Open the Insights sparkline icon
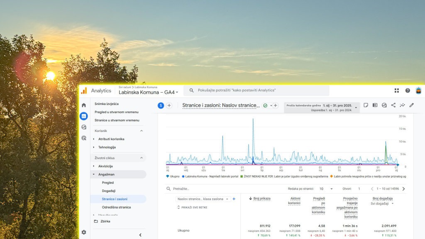The height and width of the screenshot is (239, 425). coord(402,105)
